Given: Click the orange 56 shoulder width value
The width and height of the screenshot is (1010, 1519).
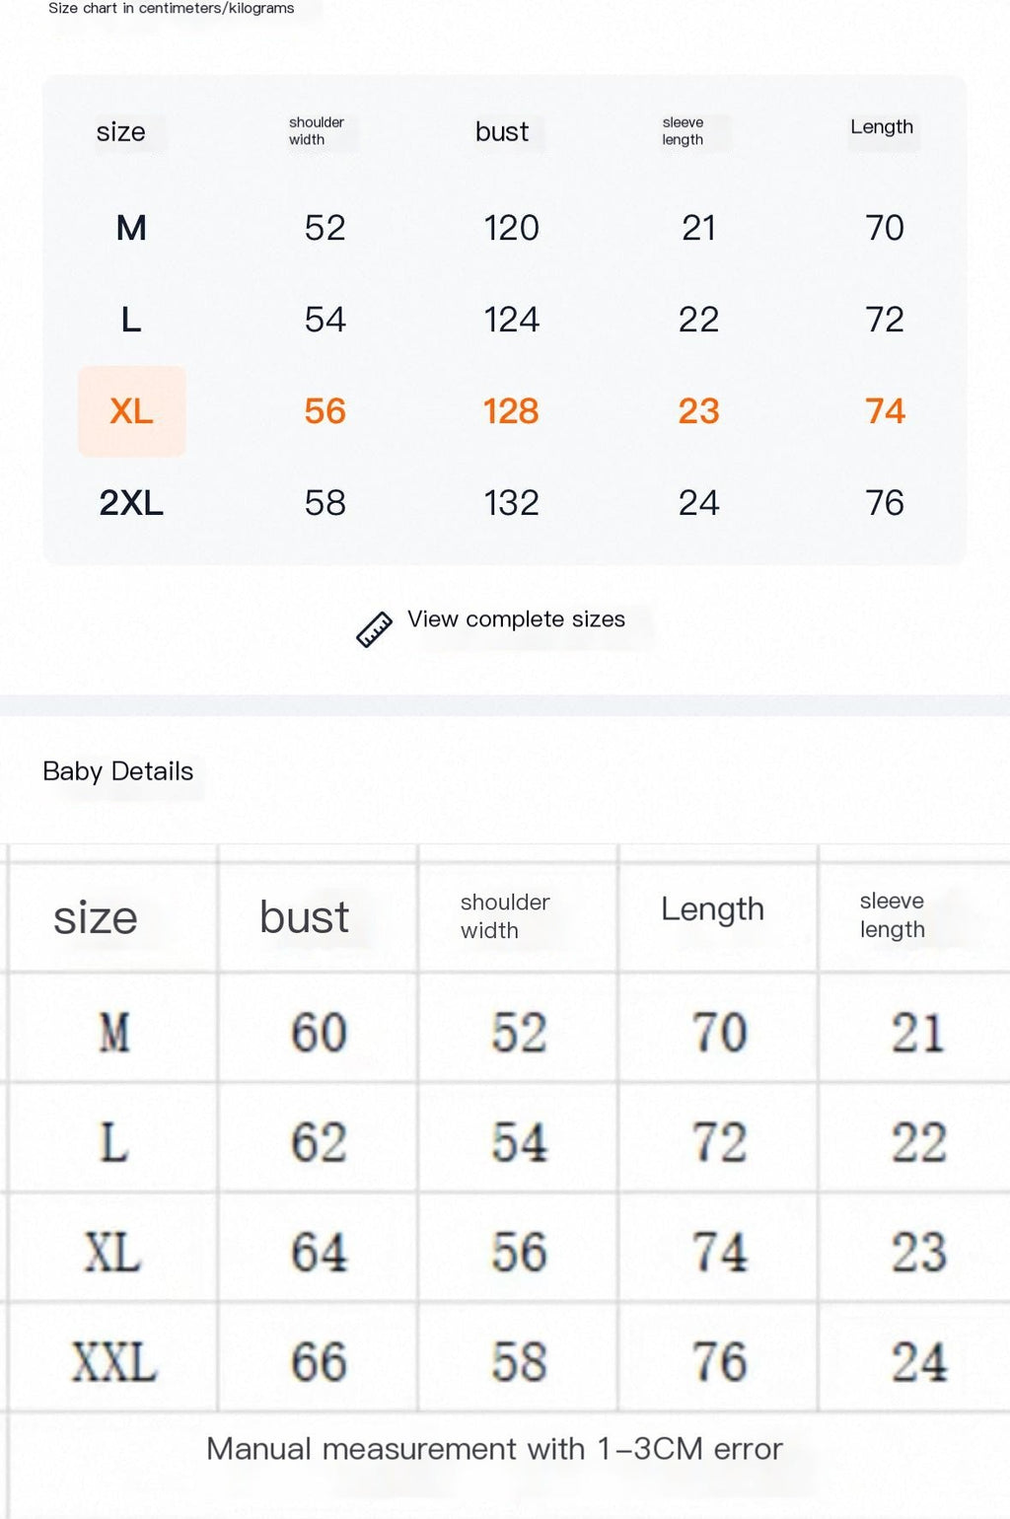Looking at the screenshot, I should click(325, 411).
